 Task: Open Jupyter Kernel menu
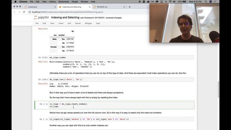pos(78,23)
